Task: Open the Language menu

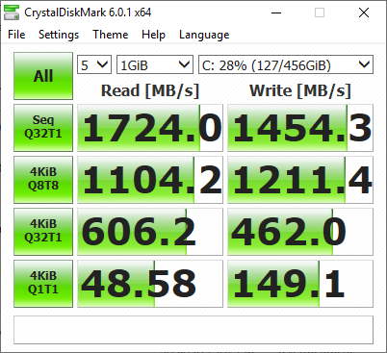Action: pyautogui.click(x=204, y=35)
